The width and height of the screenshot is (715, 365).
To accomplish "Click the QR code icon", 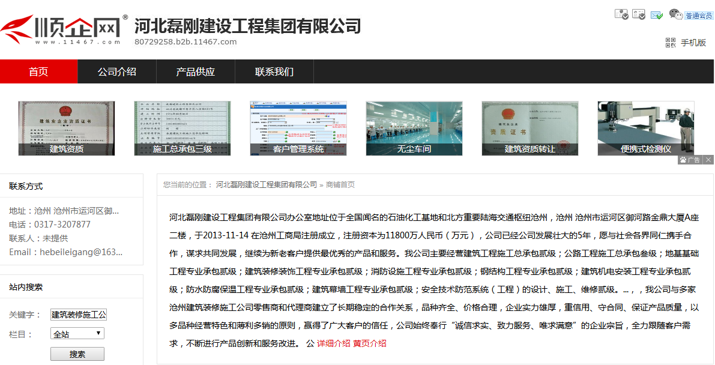I will pos(671,43).
